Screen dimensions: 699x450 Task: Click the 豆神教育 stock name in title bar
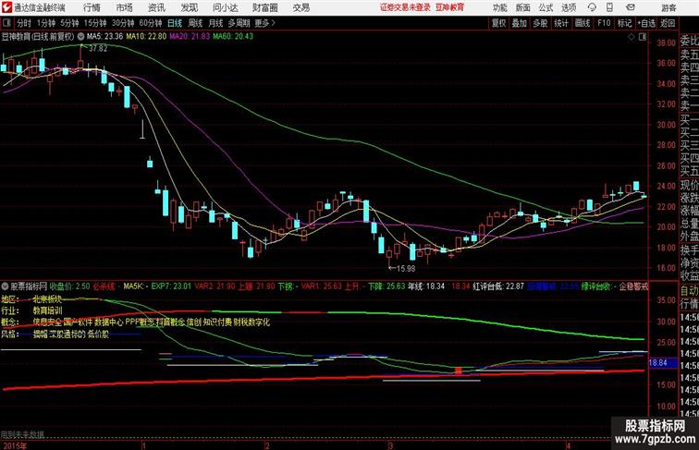[x=449, y=7]
